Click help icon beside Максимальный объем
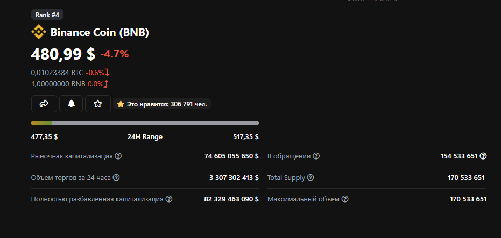Image resolution: width=501 pixels, height=238 pixels. (345, 199)
